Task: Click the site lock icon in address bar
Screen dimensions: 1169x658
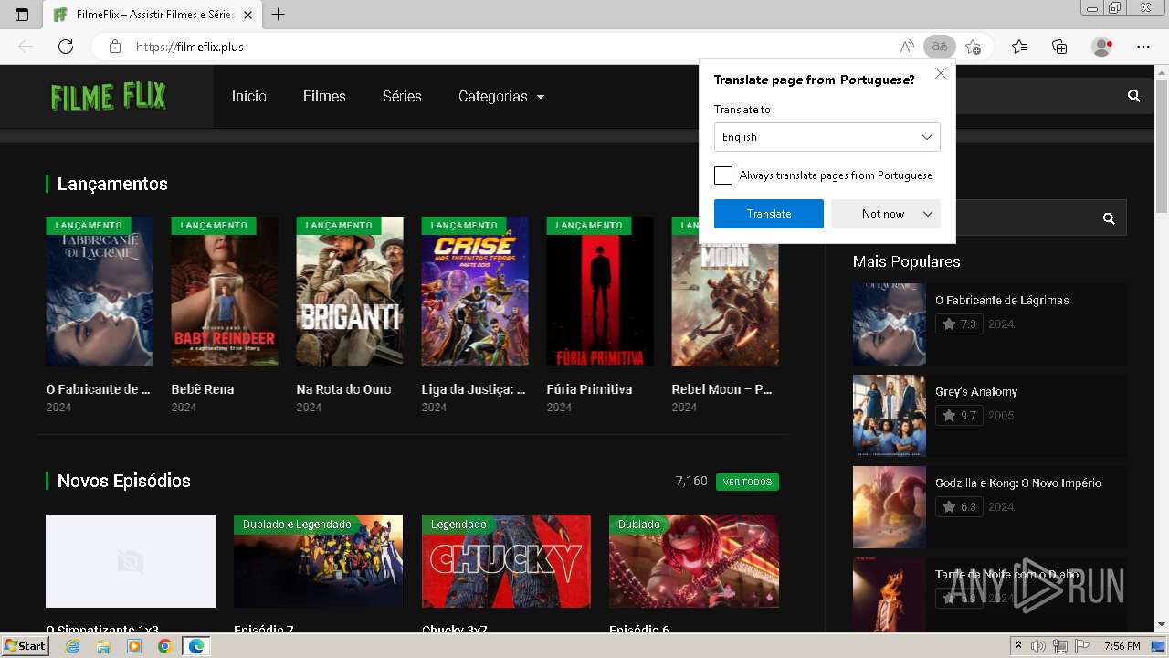Action: (x=115, y=47)
